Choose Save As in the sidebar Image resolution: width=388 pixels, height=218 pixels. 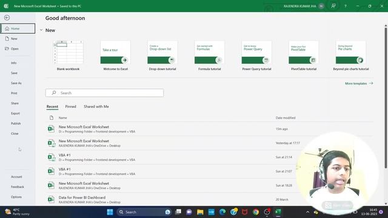coord(16,83)
